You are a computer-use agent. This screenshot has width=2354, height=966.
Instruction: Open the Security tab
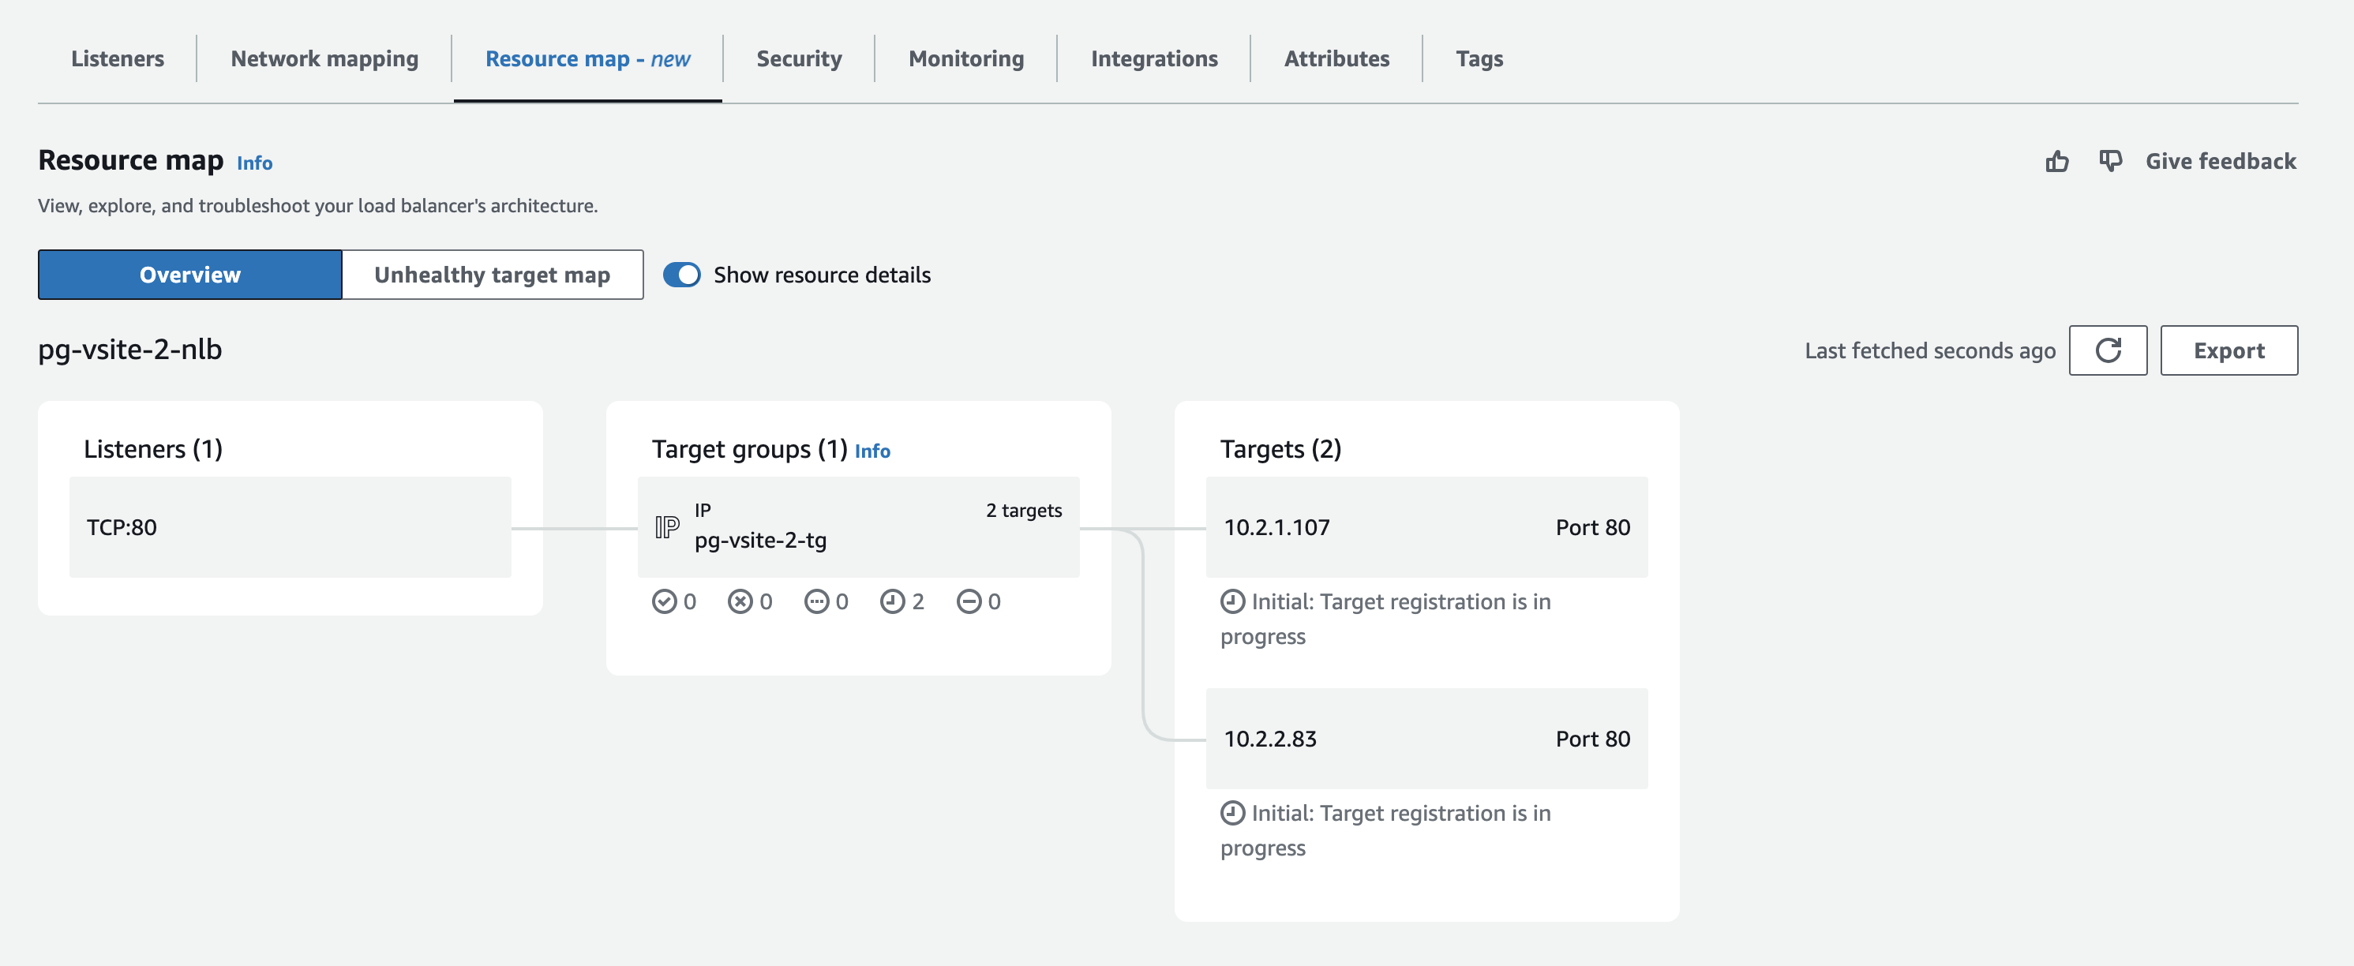[798, 58]
